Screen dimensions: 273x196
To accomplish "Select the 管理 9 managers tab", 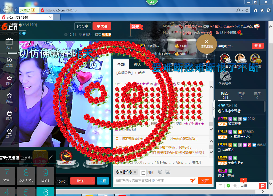I will tap(241, 96).
